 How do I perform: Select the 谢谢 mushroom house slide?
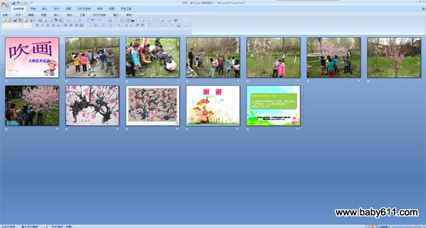[x=213, y=105]
